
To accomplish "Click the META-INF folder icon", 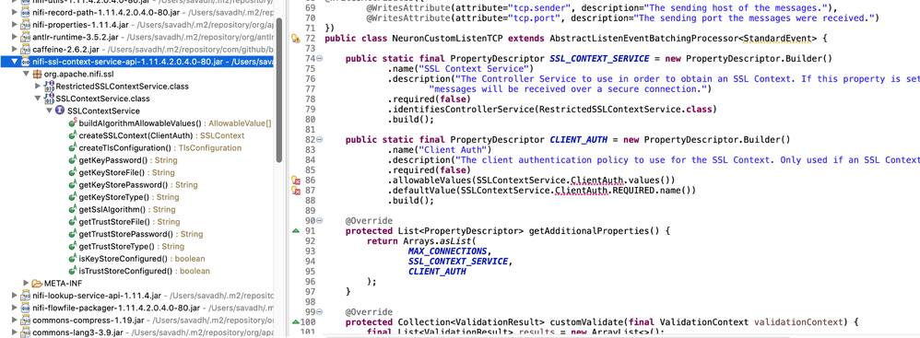I will point(36,283).
